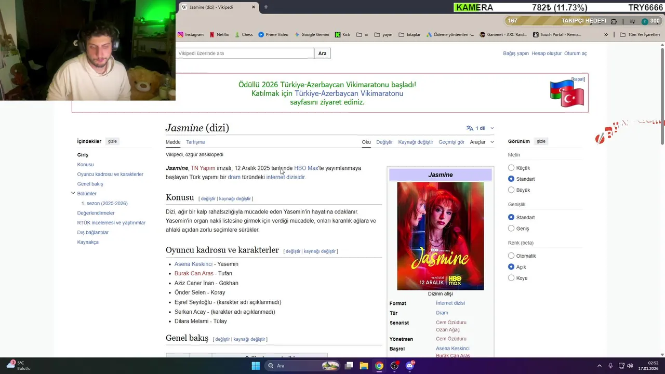The width and height of the screenshot is (665, 374).
Task: Close the banner with 'kapat'
Action: pyautogui.click(x=578, y=79)
